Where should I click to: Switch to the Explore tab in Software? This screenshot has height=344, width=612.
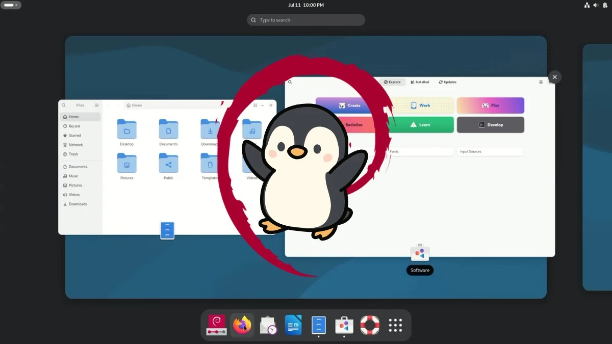click(x=392, y=82)
